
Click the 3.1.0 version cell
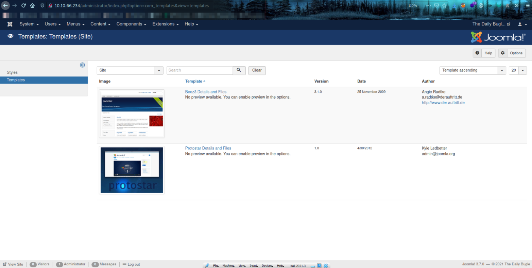318,92
